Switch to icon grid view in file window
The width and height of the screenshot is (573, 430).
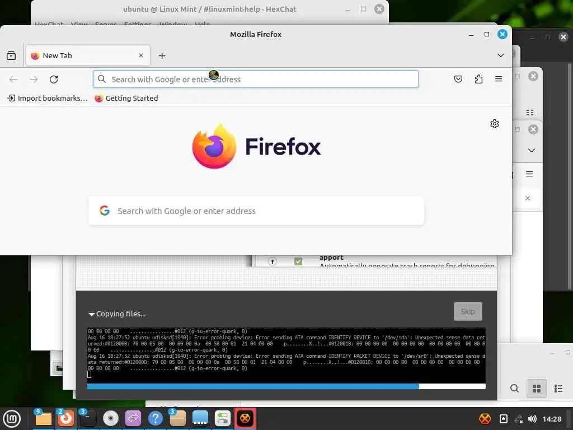tap(537, 389)
